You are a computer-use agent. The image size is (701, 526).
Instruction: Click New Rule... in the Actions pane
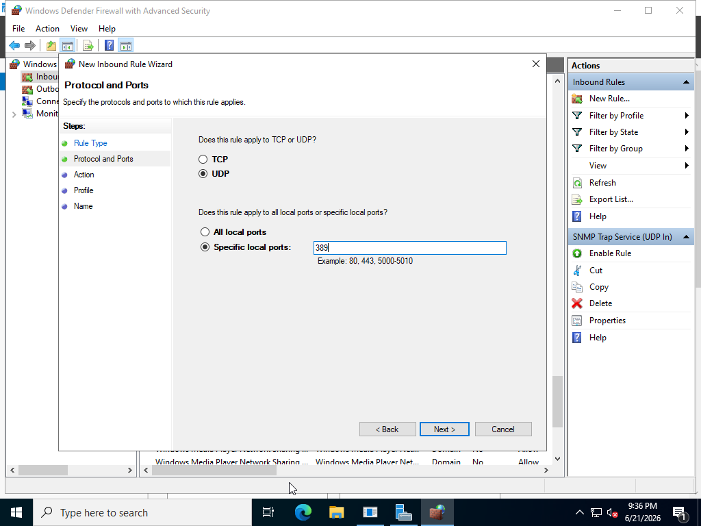pos(609,99)
